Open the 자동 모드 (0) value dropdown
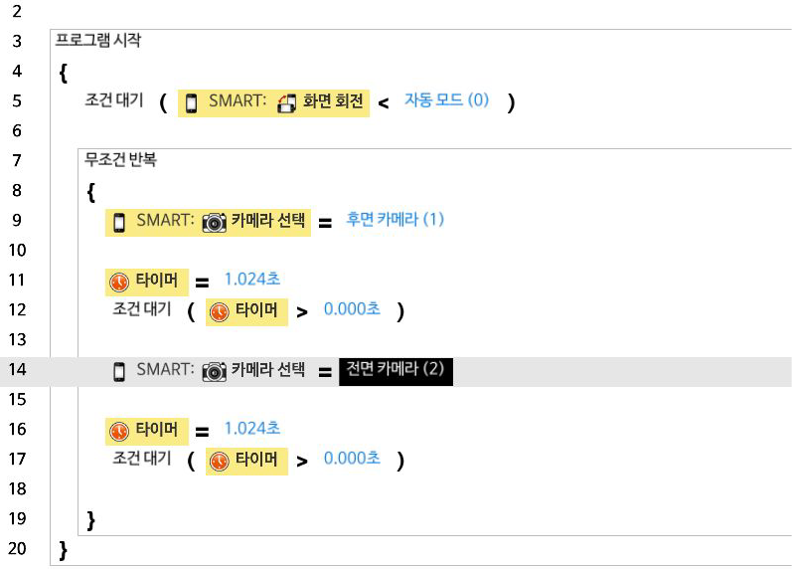793x570 pixels. point(446,100)
